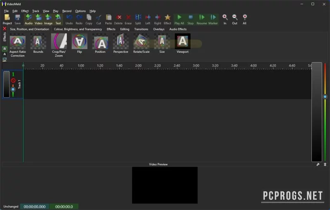Click the 2:00 mark on timeline ruler
The width and height of the screenshot is (330, 210).
138,65
